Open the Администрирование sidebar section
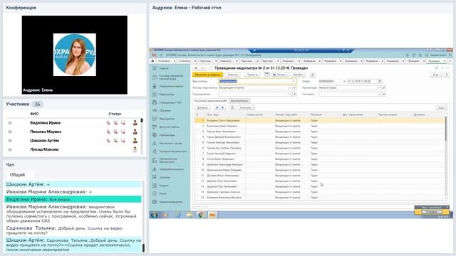456x256 pixels. (x=171, y=202)
